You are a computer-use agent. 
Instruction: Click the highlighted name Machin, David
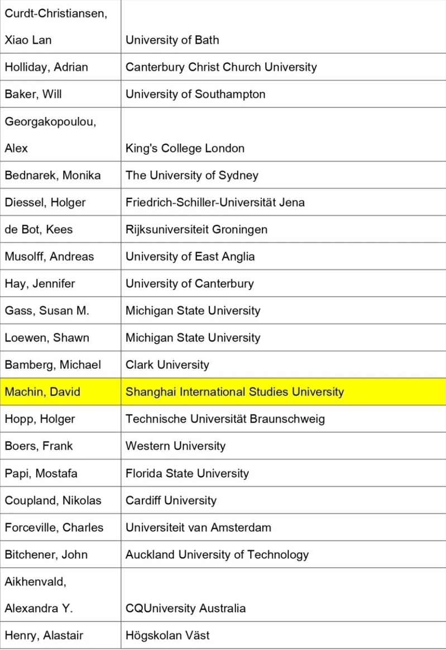(x=42, y=392)
